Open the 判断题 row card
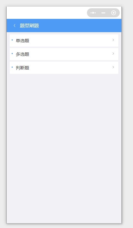The image size is (133, 228). point(64,68)
